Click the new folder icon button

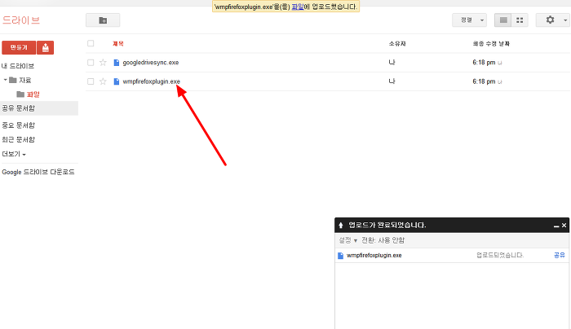click(102, 20)
